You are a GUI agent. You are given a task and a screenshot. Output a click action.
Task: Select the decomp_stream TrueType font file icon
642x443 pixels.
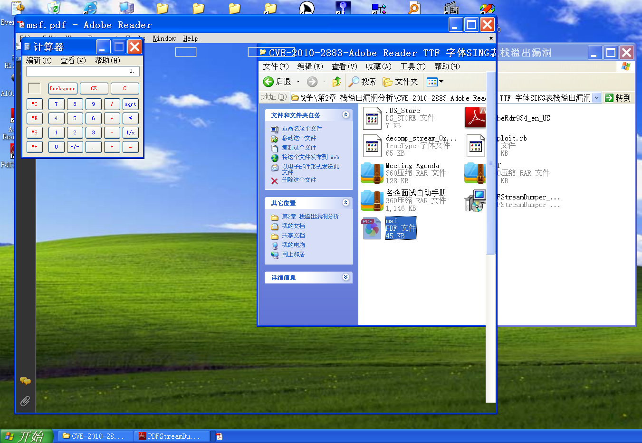pyautogui.click(x=372, y=145)
